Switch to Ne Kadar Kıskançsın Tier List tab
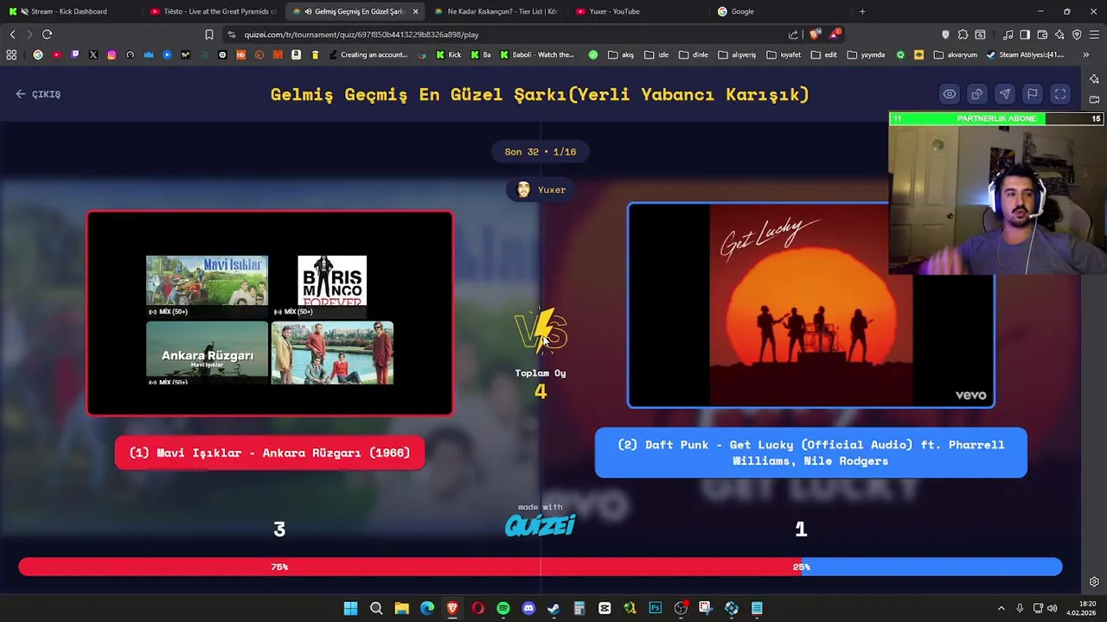 tap(496, 11)
